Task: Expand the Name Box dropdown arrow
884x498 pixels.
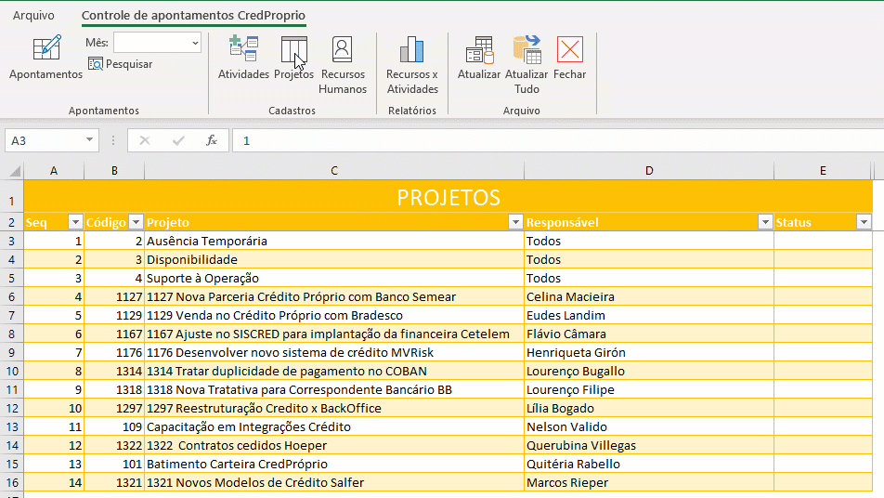Action: pyautogui.click(x=89, y=140)
